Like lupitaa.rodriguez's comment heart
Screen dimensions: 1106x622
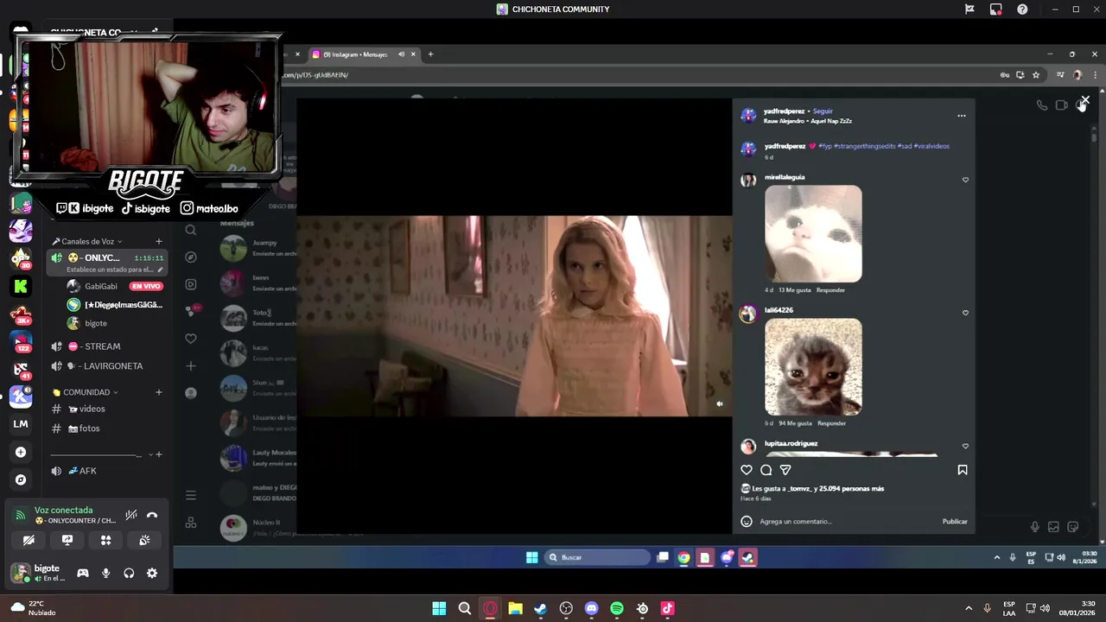pos(965,447)
